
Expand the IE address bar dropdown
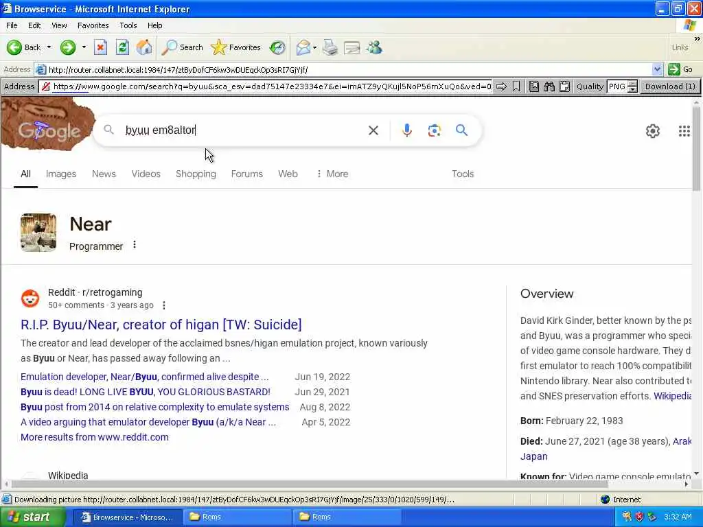pos(657,69)
